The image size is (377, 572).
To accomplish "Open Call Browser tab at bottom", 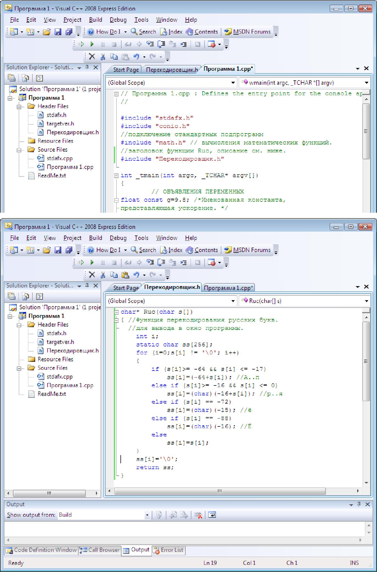I will [100, 550].
